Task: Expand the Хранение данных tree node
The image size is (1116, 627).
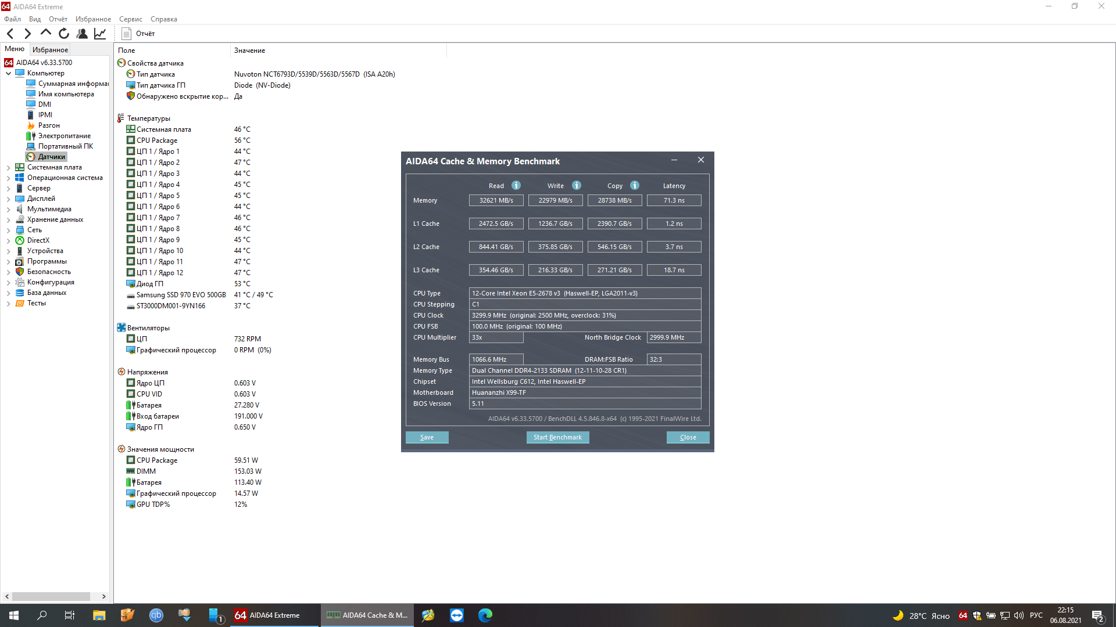Action: click(8, 219)
